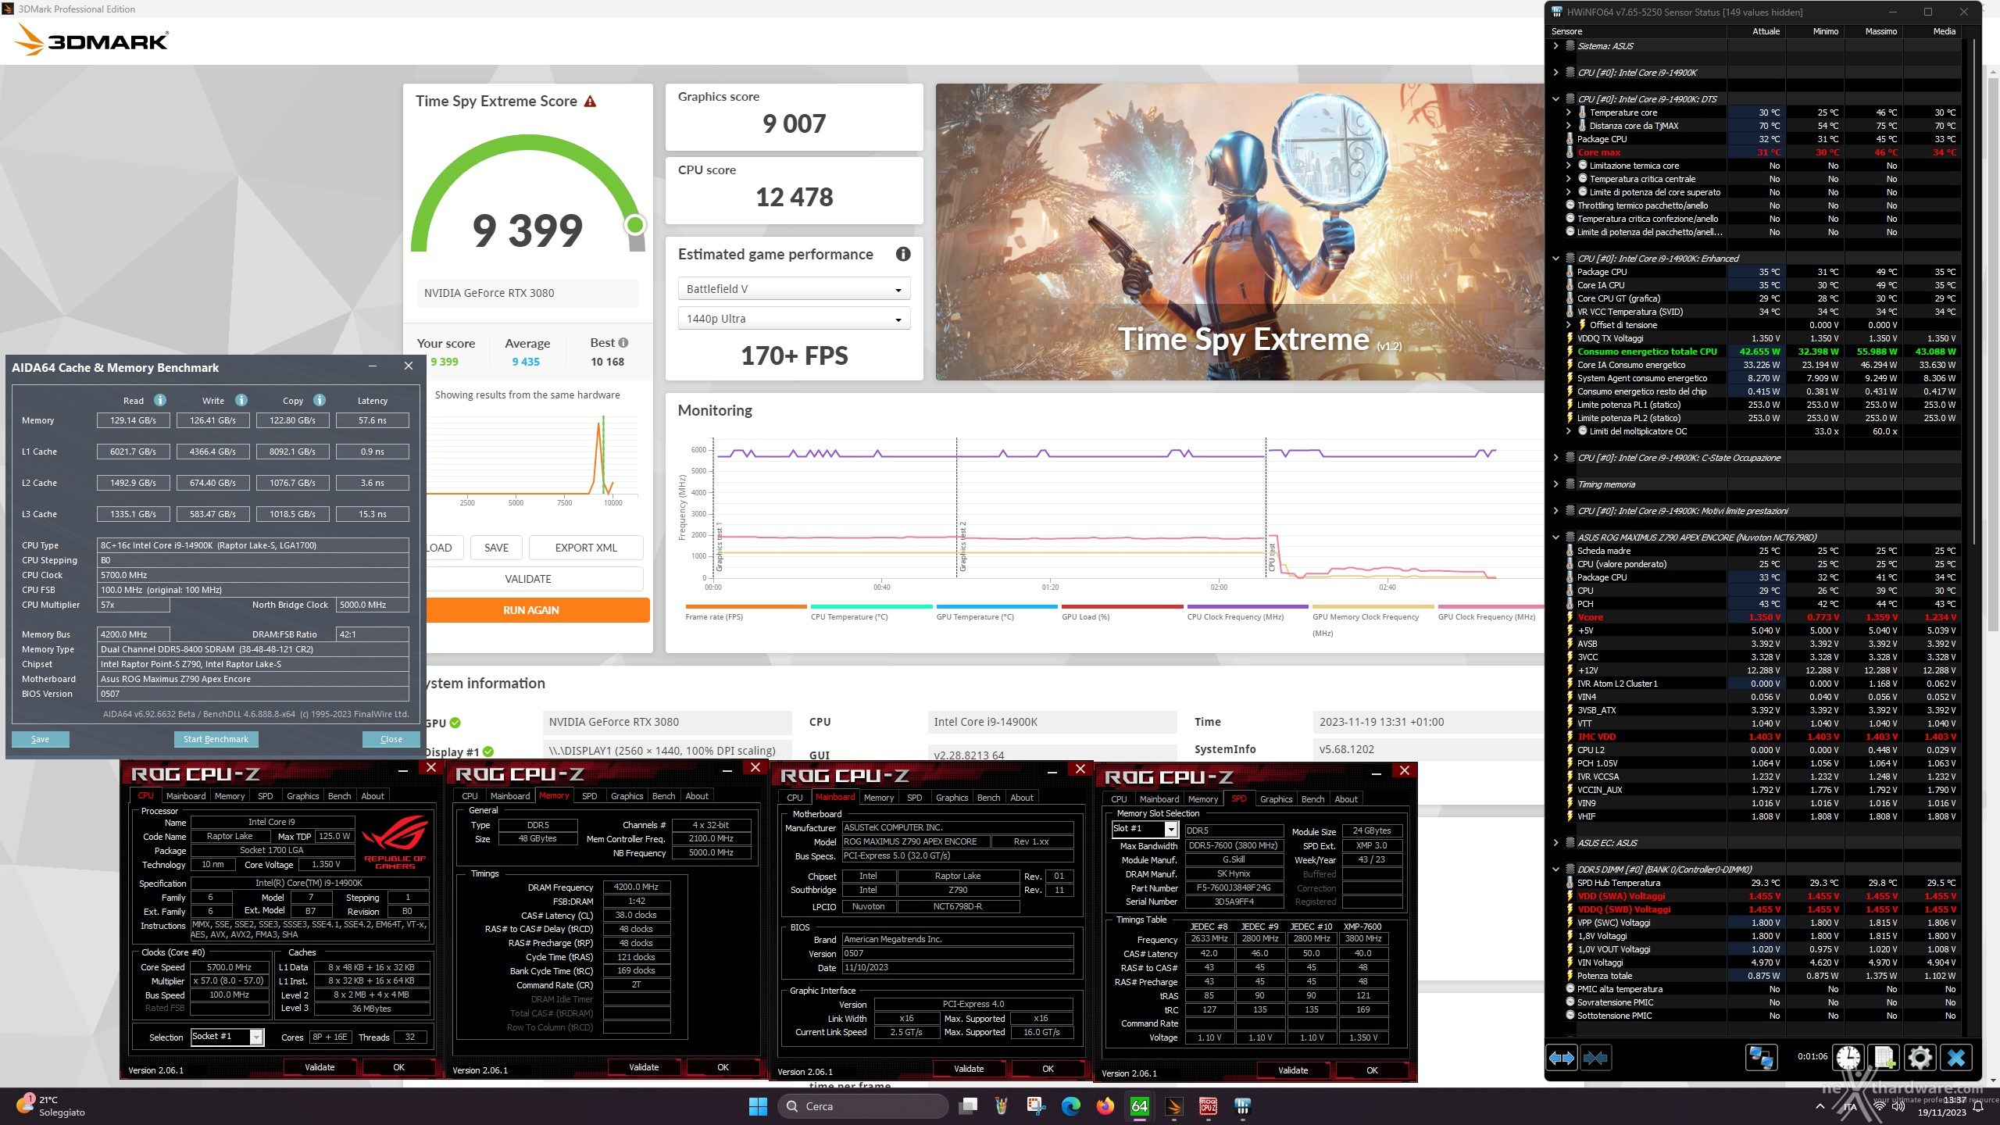Click AIDA64 green 64 taskbar icon
The width and height of the screenshot is (2000, 1125).
(1139, 1106)
